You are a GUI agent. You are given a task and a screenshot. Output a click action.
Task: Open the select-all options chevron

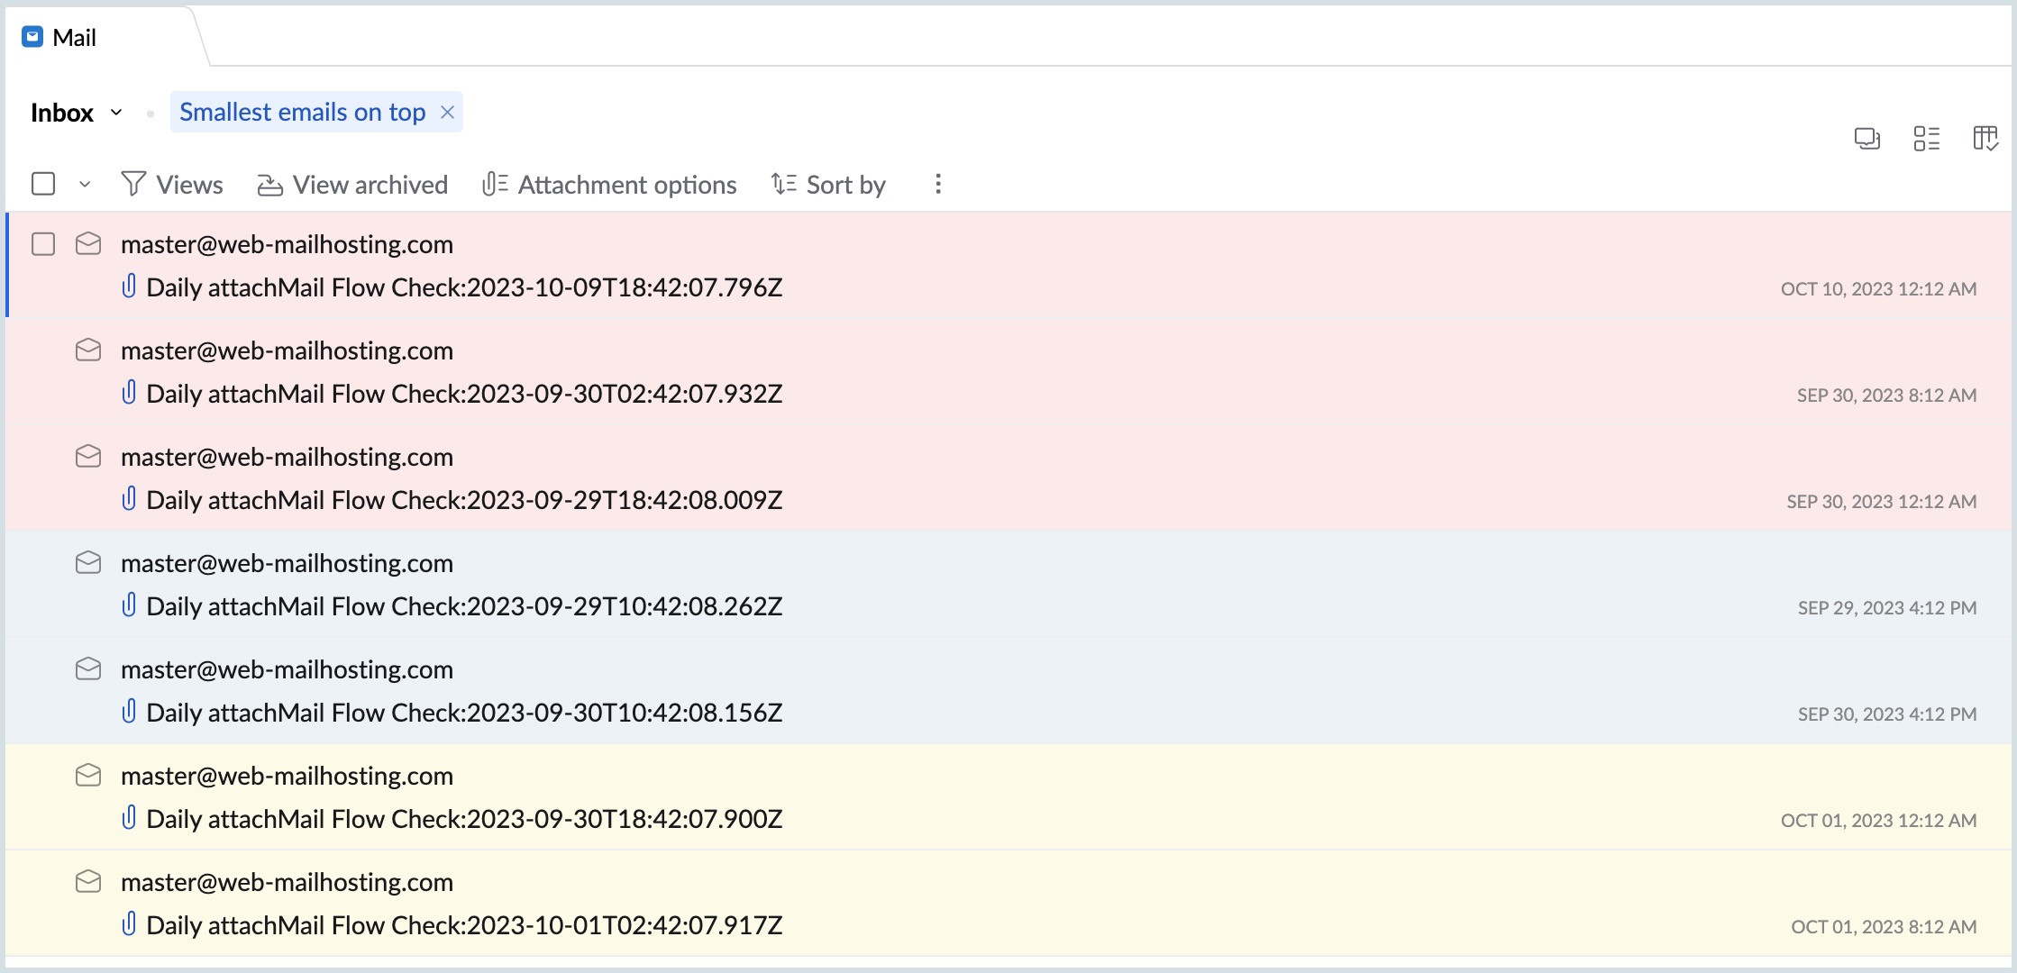click(85, 185)
